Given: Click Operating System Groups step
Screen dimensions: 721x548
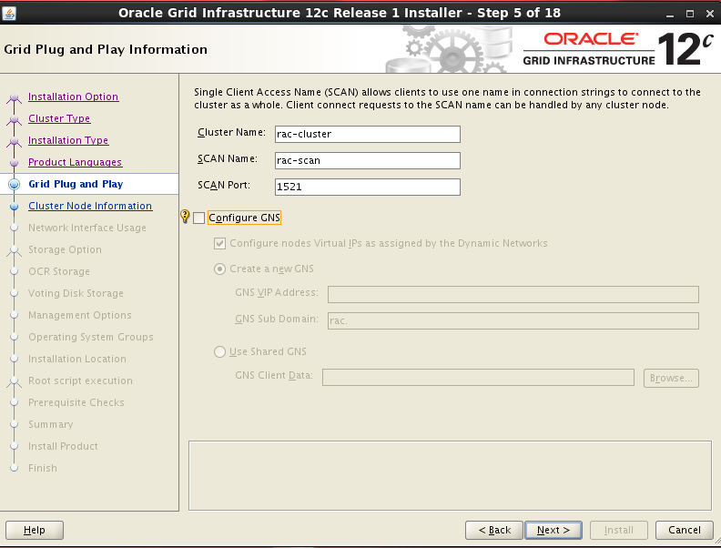Looking at the screenshot, I should [91, 337].
